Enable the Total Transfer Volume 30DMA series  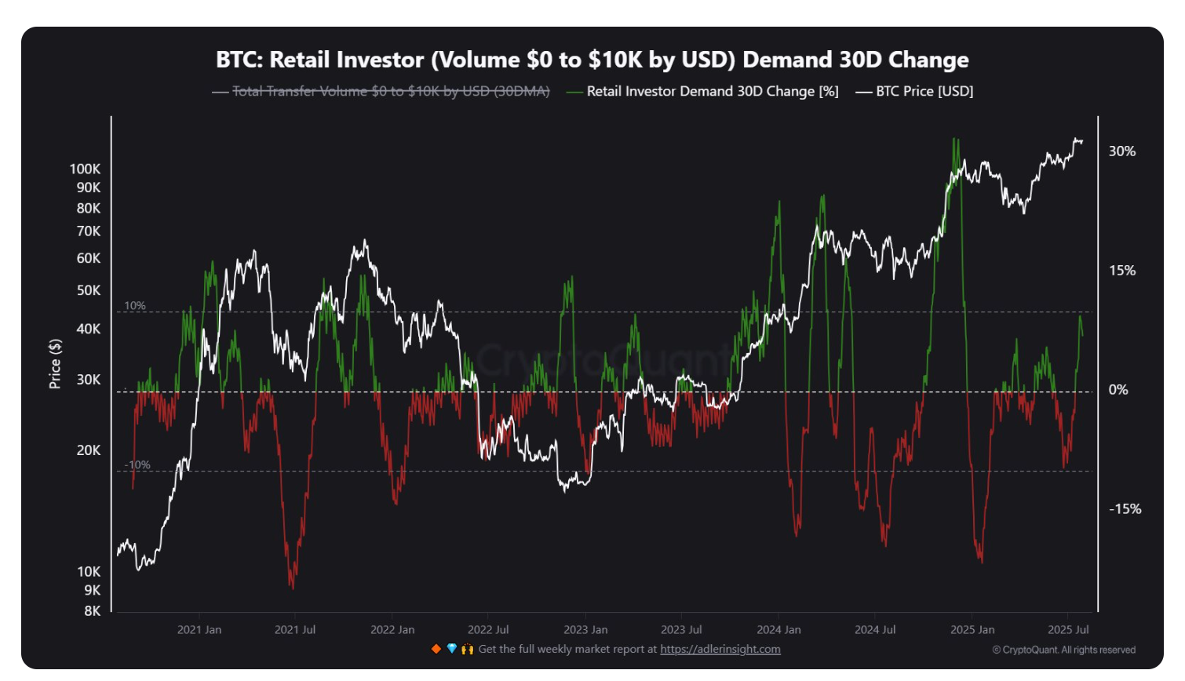coord(390,91)
